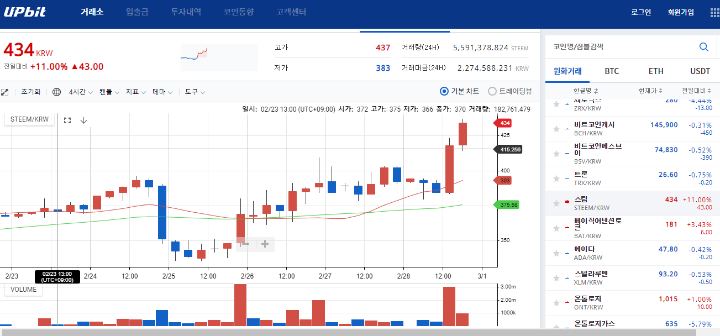
Task: Click the 02/23 13:00 time axis marker
Action: pos(57,276)
